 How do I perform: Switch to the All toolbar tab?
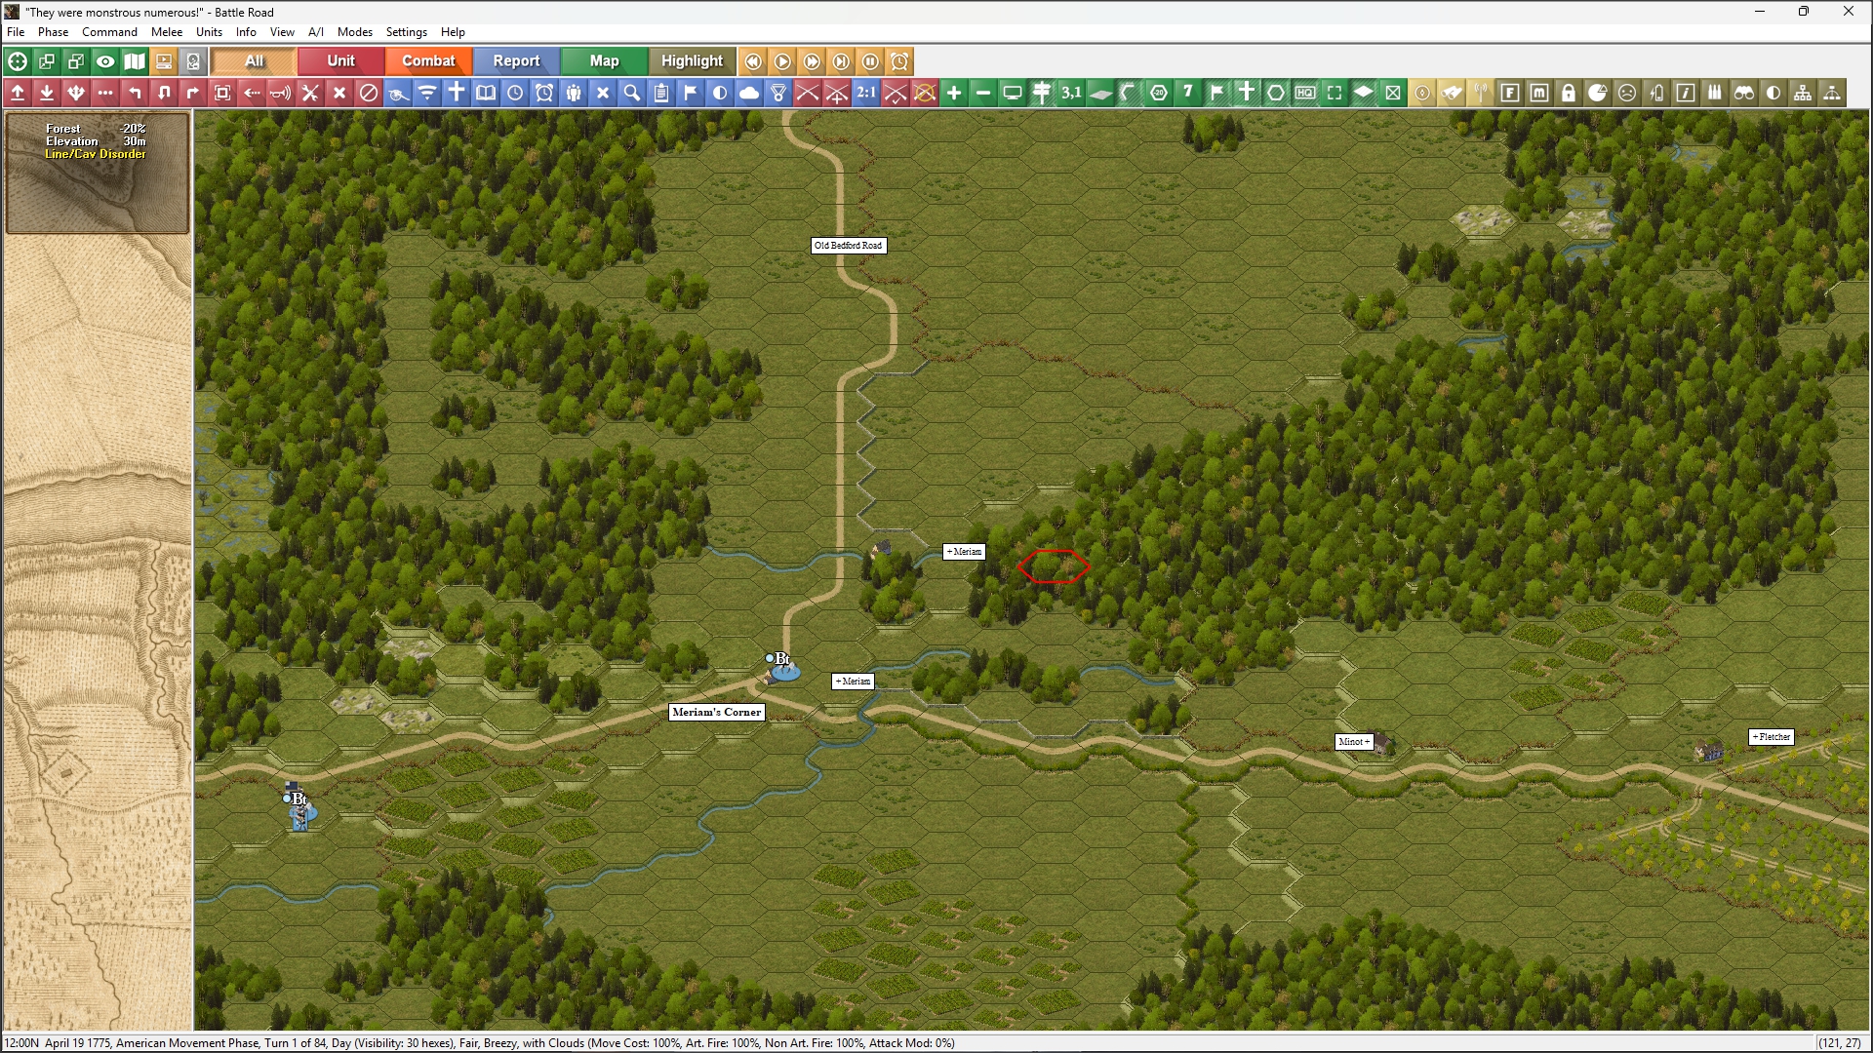254,61
